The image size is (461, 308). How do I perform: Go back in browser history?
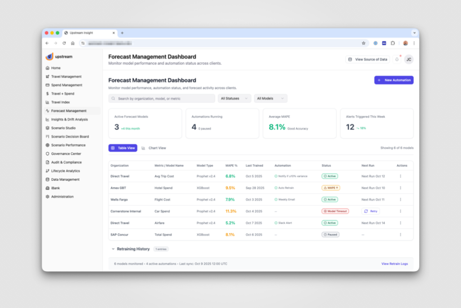pyautogui.click(x=47, y=43)
